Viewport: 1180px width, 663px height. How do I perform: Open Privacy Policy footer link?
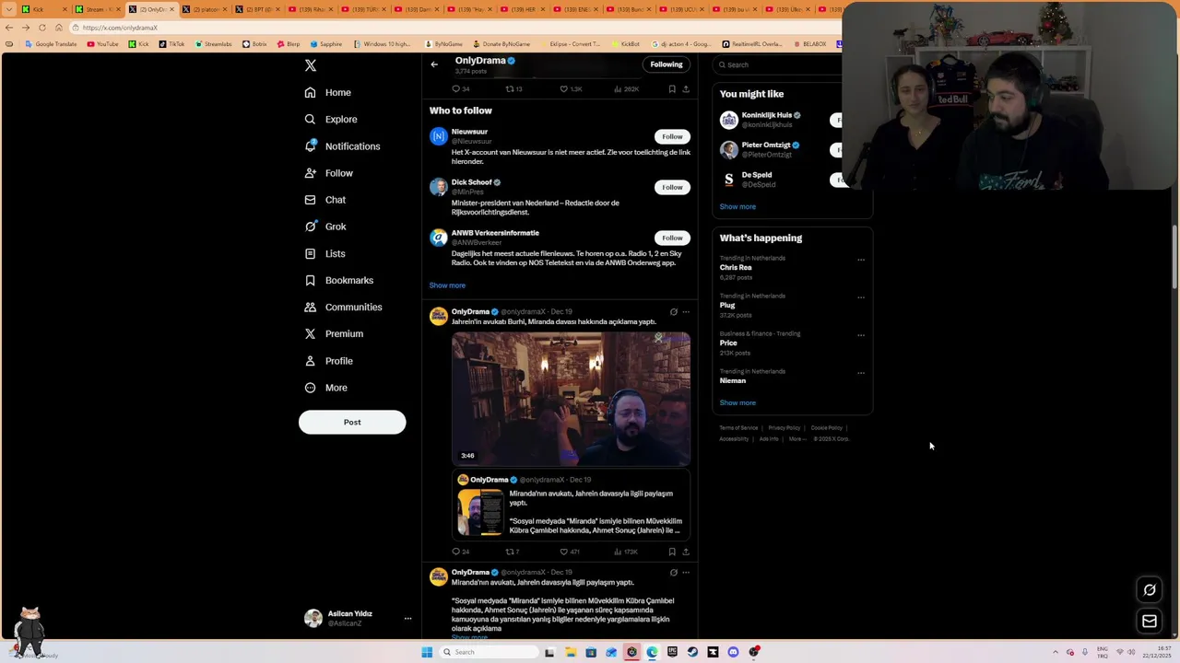tap(785, 428)
